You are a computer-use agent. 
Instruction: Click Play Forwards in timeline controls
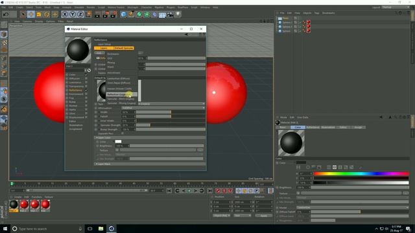189,191
